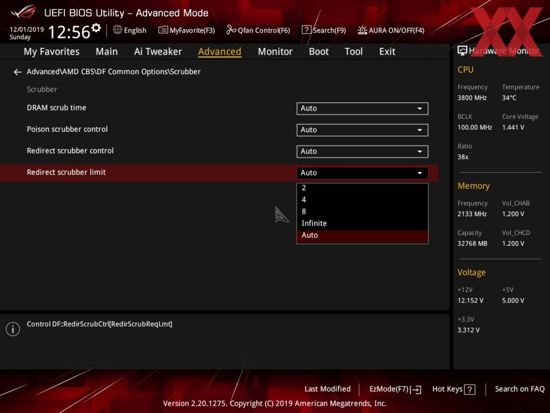
Task: Switch to My Favorites tab
Action: click(51, 52)
